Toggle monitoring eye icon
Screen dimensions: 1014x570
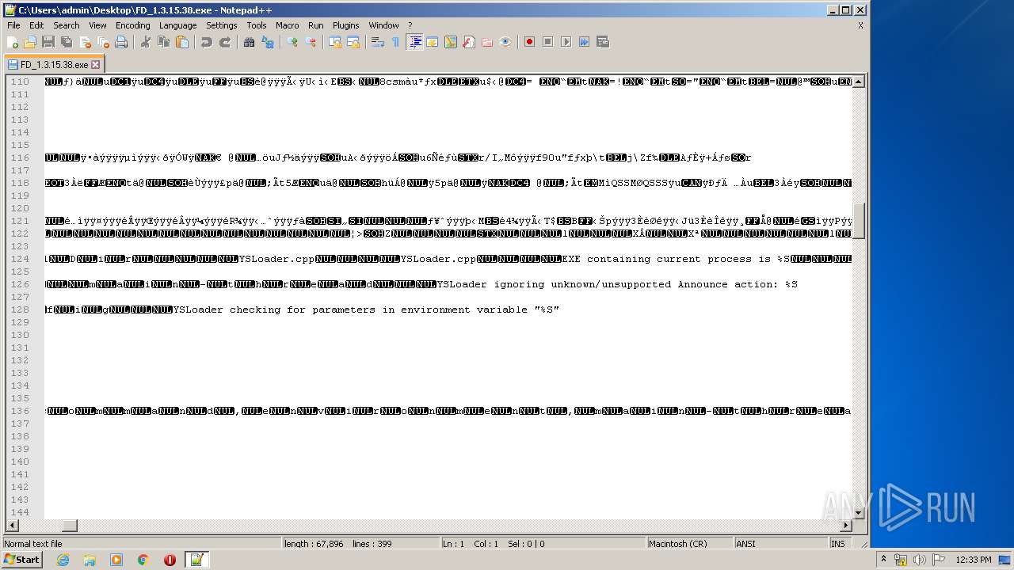pos(505,42)
